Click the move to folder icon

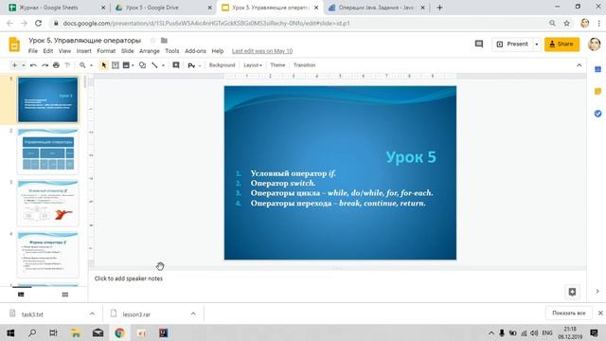[164, 40]
